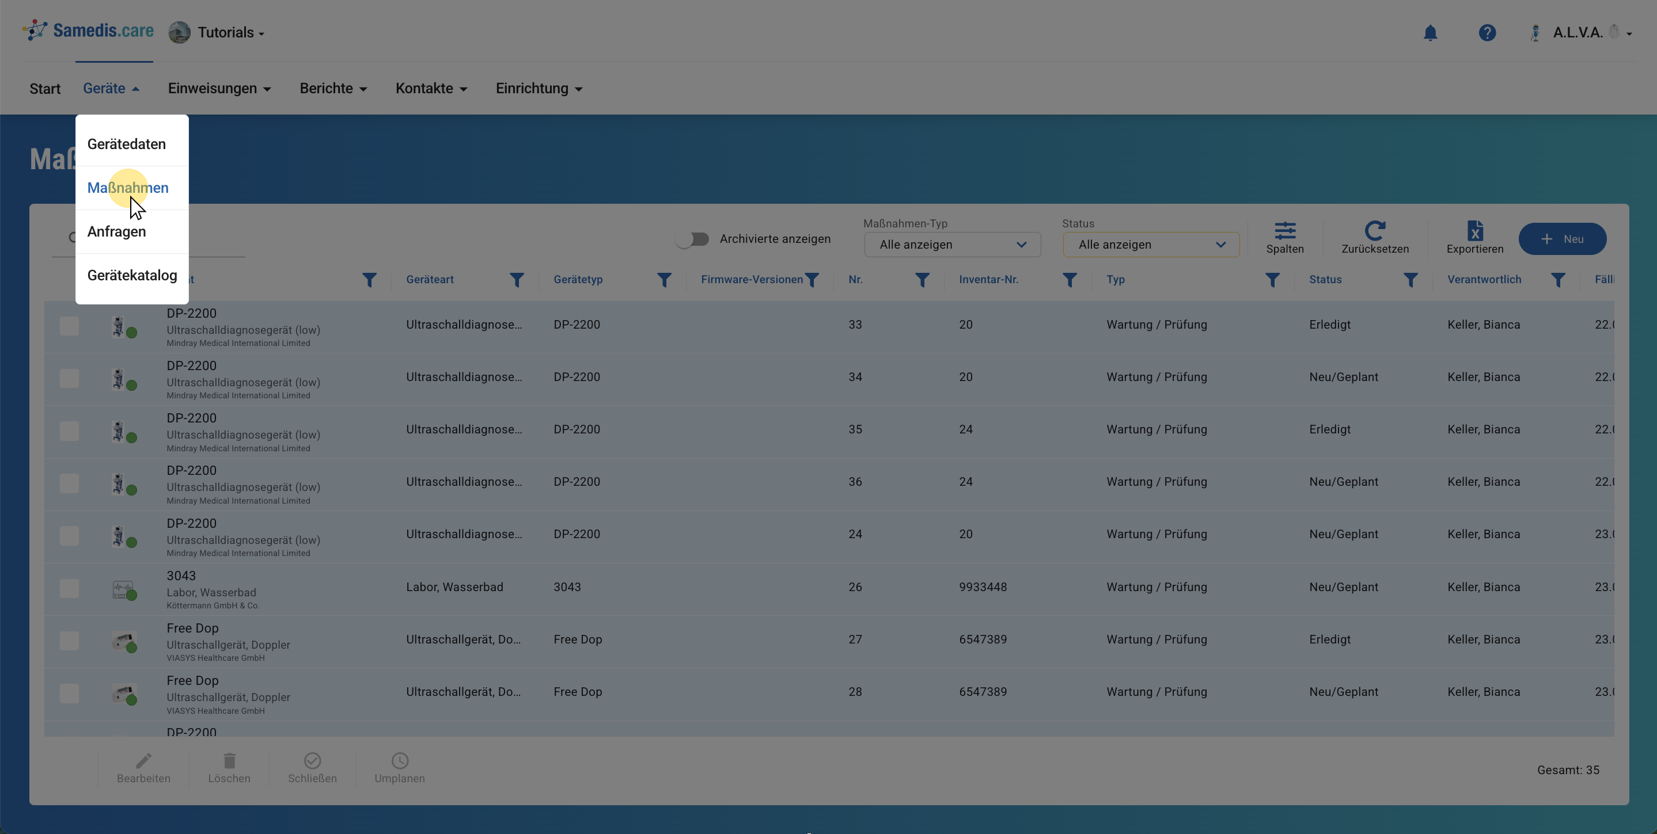Check the checkbox for row Nr. 33

tap(70, 326)
